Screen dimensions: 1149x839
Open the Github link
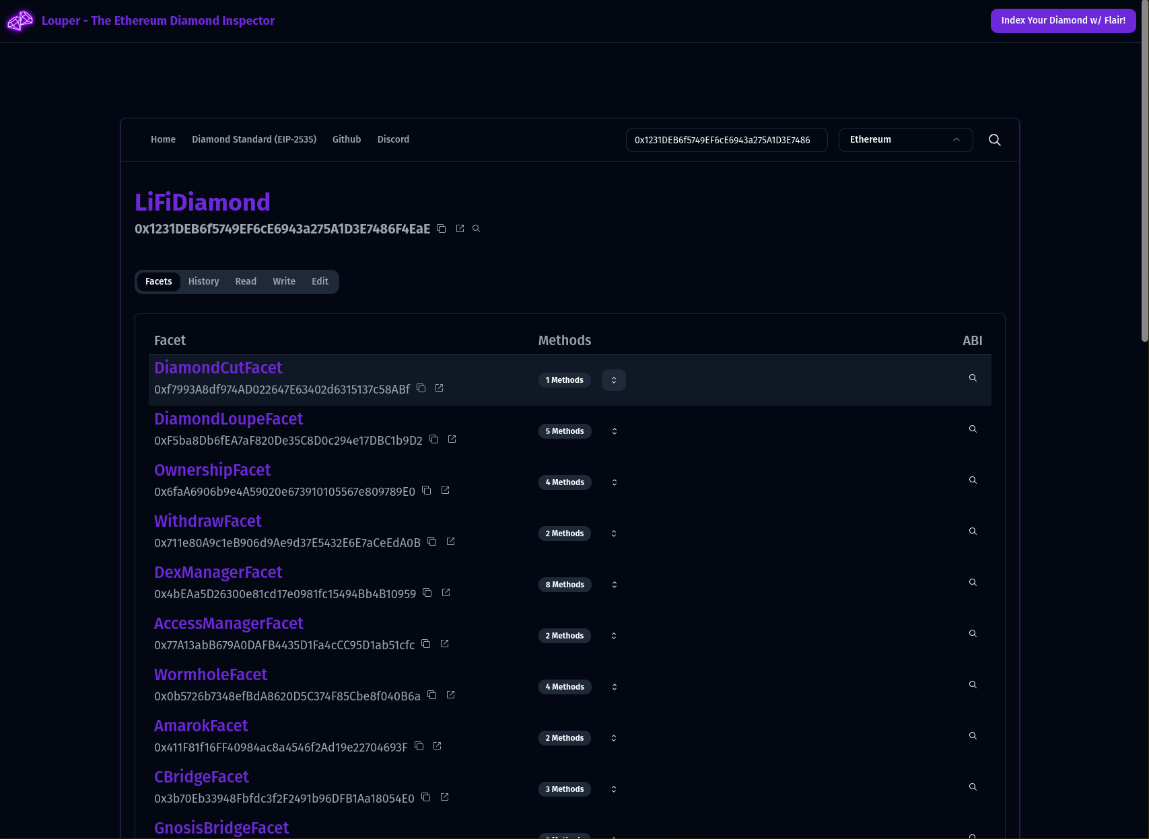347,140
